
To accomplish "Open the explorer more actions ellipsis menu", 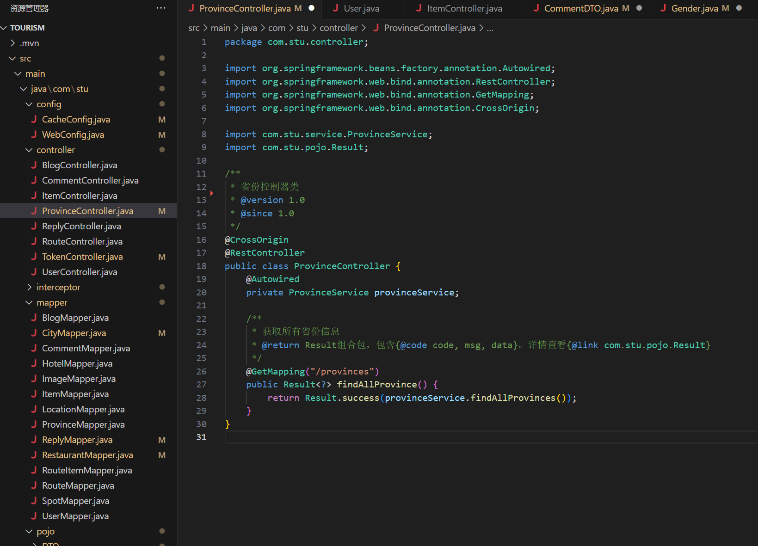I will click(160, 8).
